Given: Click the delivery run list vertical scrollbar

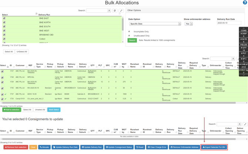Looking at the screenshot, I should tap(123, 24).
